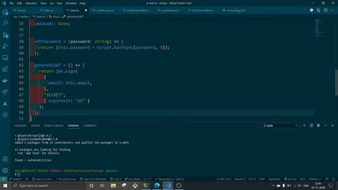Open the Accounts menu in activity bar

click(x=5, y=159)
